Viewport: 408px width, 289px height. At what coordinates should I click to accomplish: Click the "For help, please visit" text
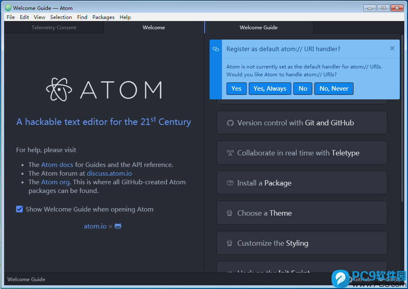tap(46, 150)
